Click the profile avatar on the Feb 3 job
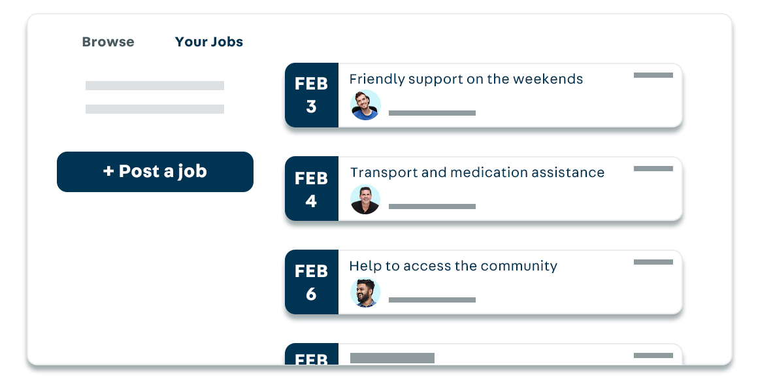The height and width of the screenshot is (379, 758). pyautogui.click(x=365, y=105)
